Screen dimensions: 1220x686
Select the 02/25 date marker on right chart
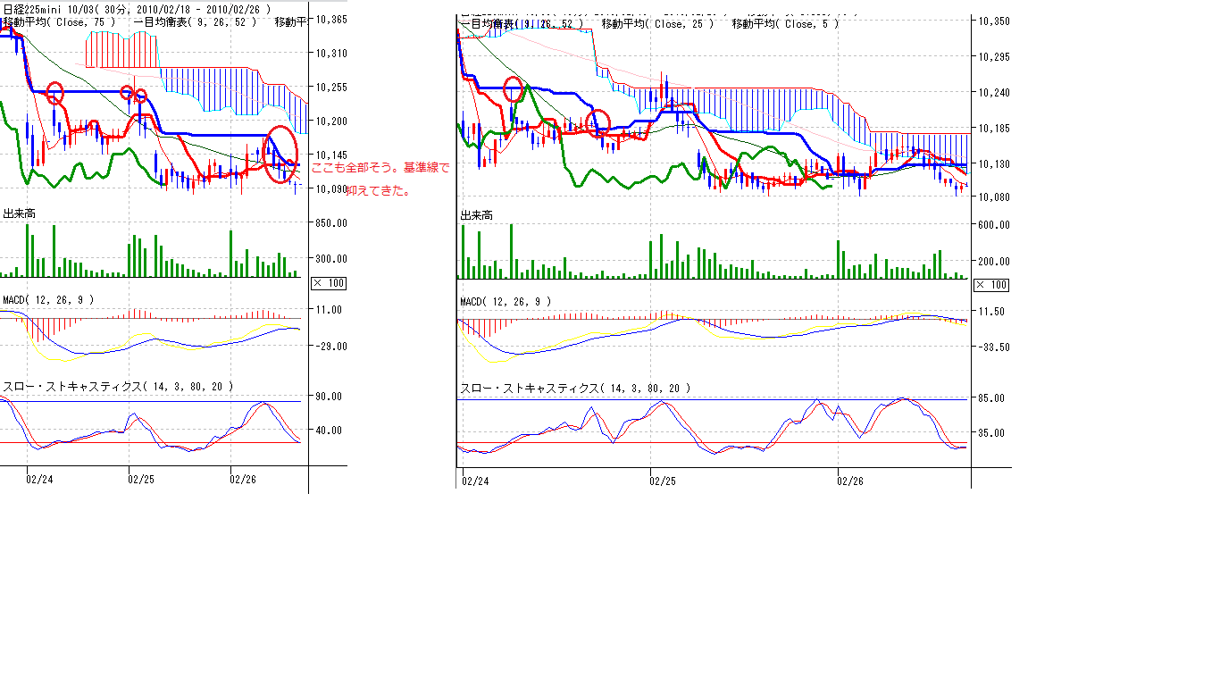[x=662, y=481]
